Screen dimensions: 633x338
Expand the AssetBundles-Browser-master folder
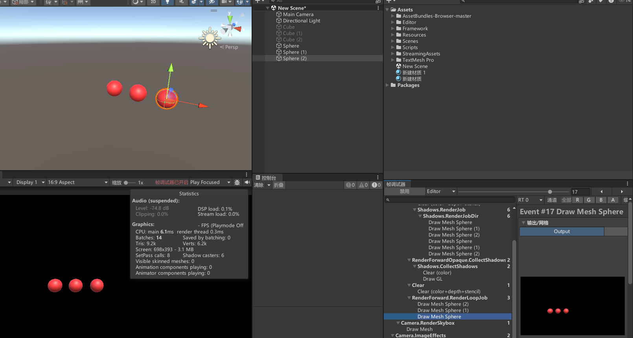(x=392, y=16)
